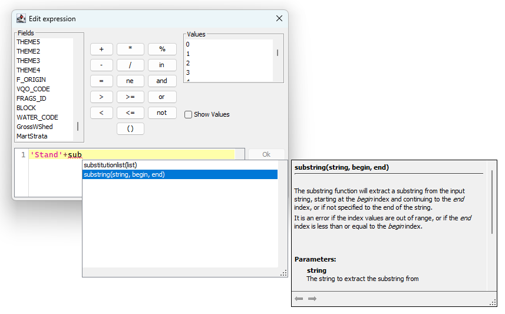
Task: Insert the less-or-equal operator
Action: pyautogui.click(x=130, y=113)
